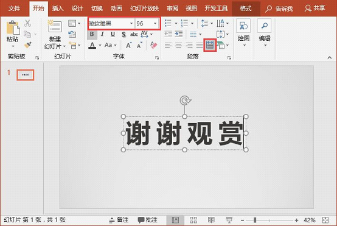The height and width of the screenshot is (226, 337).
Task: Click the Format Painter brush icon
Action: coord(28,45)
